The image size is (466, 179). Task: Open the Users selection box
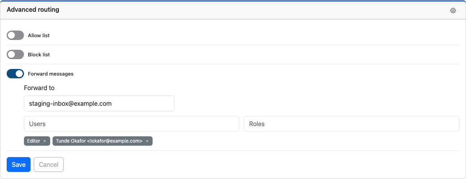[x=131, y=124]
